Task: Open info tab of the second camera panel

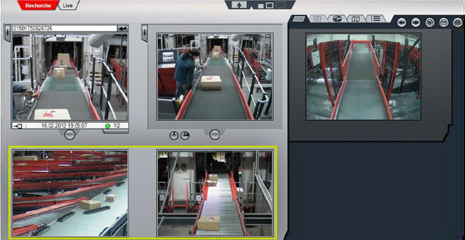Action: [144, 33]
